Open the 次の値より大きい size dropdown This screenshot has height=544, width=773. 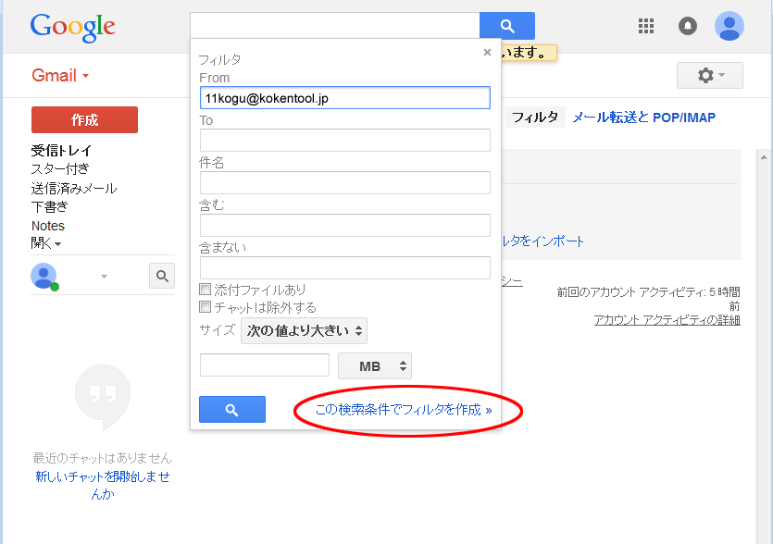(304, 330)
